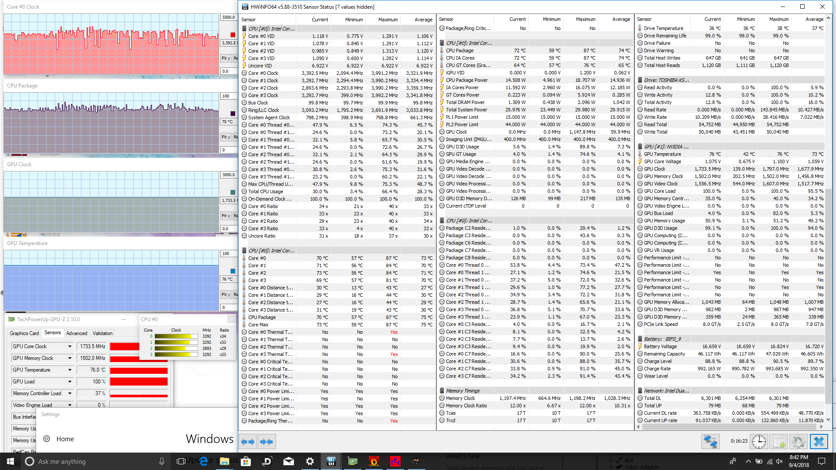Show hidden tray icons chevron
The width and height of the screenshot is (836, 470).
coord(748,461)
